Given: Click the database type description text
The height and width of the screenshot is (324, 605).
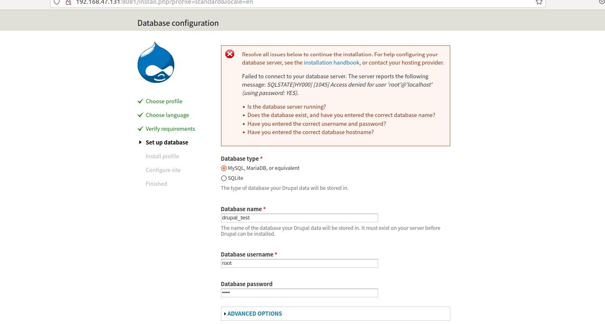Looking at the screenshot, I should point(284,188).
